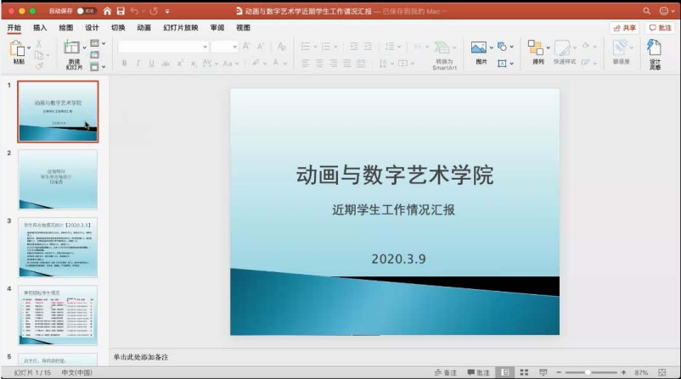Click the Home icon in title bar
The image size is (681, 379).
[107, 10]
